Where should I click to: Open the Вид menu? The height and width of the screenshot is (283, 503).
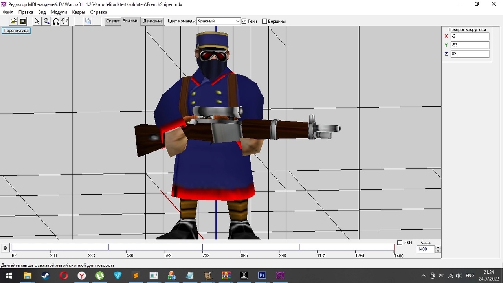42,12
